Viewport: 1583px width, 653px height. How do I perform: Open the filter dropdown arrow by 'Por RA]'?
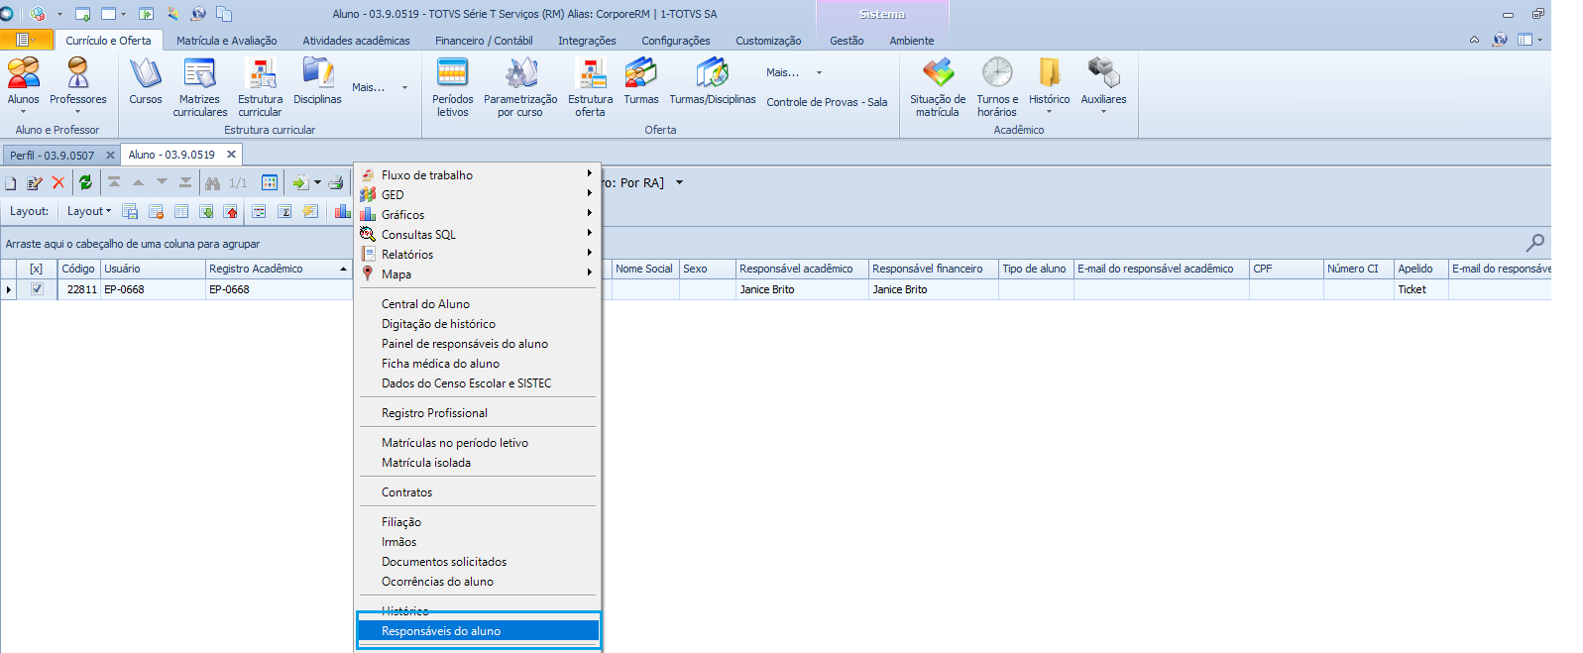(679, 182)
